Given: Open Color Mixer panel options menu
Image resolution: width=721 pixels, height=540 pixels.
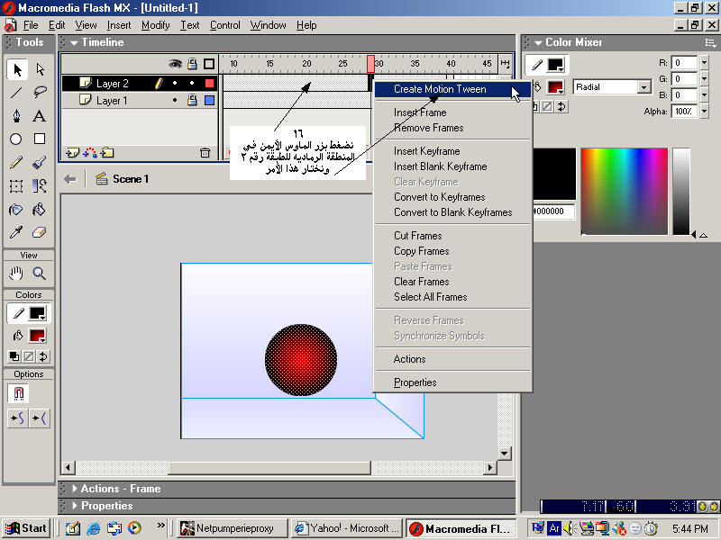Looking at the screenshot, I should click(x=710, y=42).
